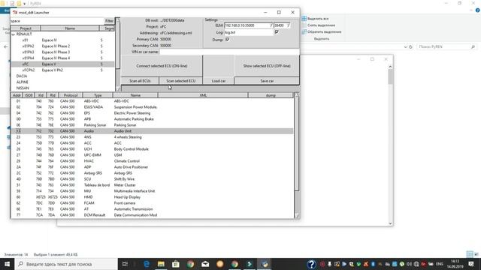Click Connect selected ECU (ON-line)
The height and width of the screenshot is (270, 481).
[162, 66]
